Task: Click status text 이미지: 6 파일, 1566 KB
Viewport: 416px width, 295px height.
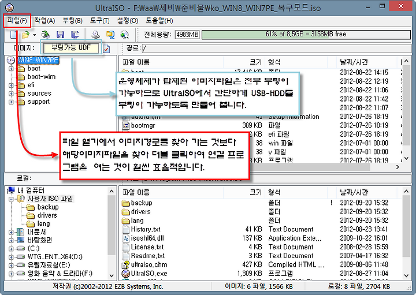Action: (x=259, y=286)
